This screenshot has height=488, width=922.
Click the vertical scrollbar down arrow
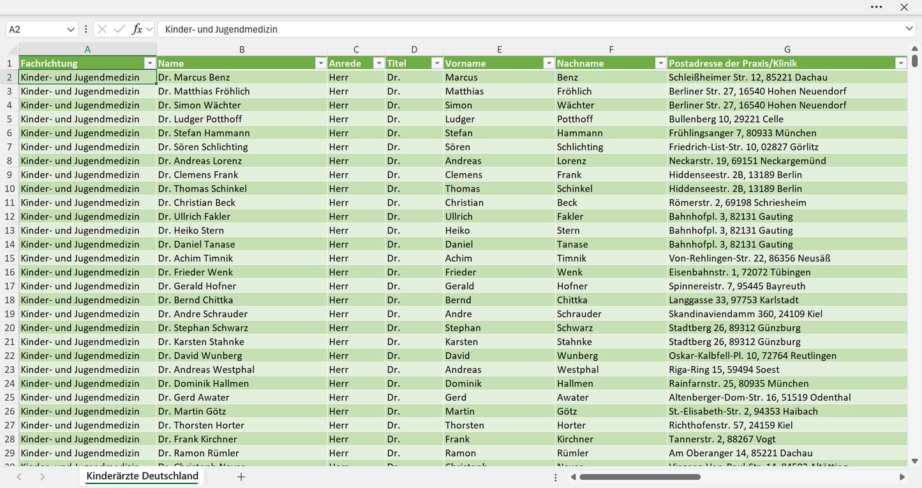click(x=914, y=461)
